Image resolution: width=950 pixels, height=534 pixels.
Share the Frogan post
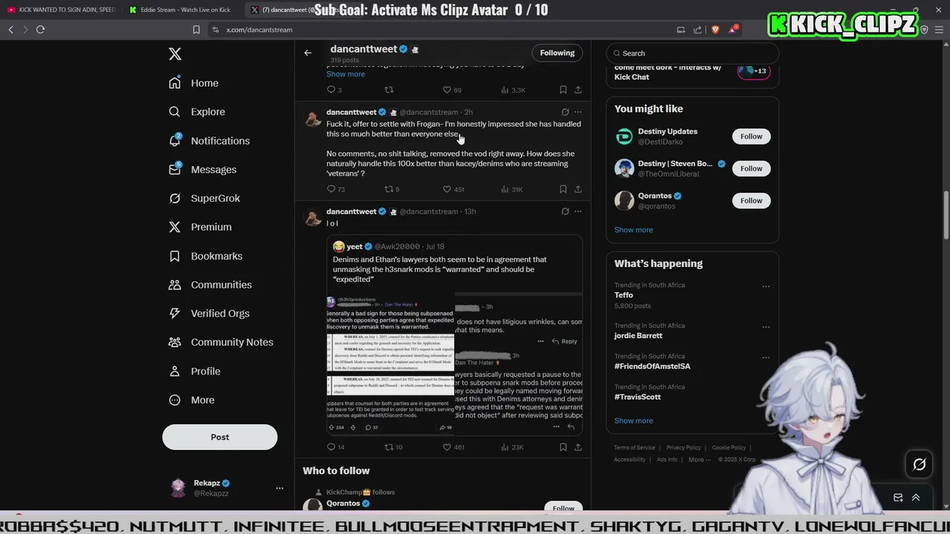pyautogui.click(x=578, y=189)
